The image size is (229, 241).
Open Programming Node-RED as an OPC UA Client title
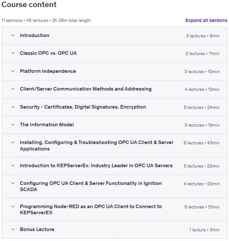[x=91, y=209]
